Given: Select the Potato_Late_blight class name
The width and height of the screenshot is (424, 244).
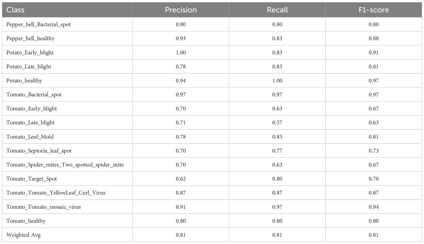Looking at the screenshot, I should coord(29,66).
